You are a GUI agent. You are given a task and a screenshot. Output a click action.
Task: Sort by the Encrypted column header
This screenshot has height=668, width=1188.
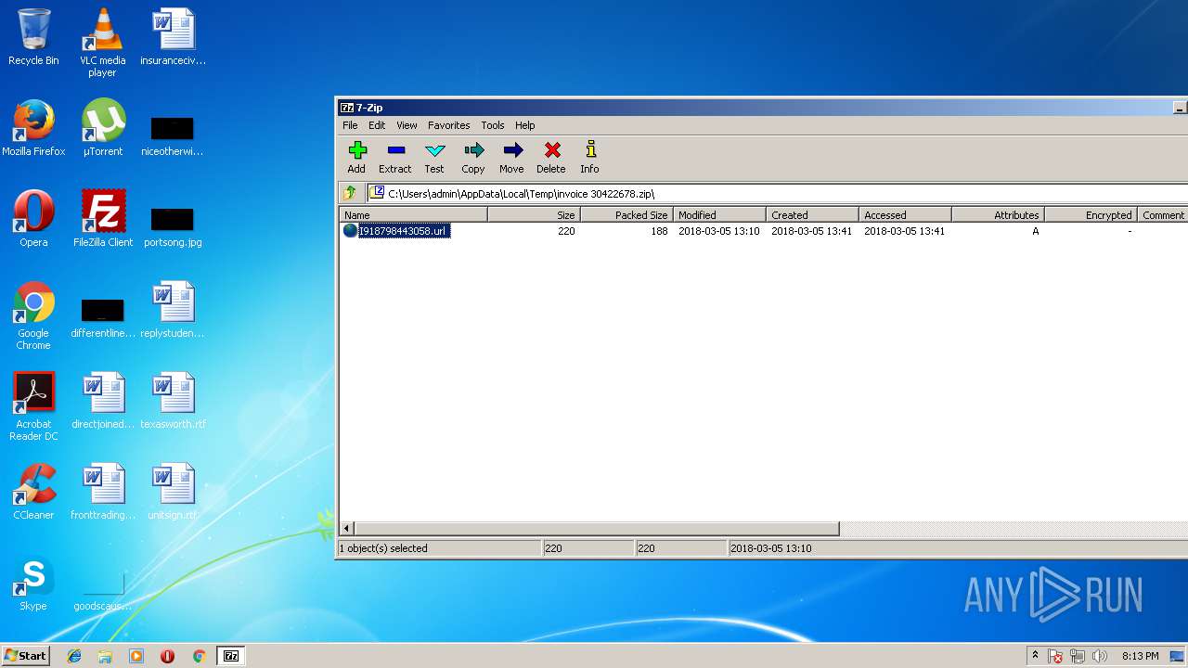tap(1091, 214)
